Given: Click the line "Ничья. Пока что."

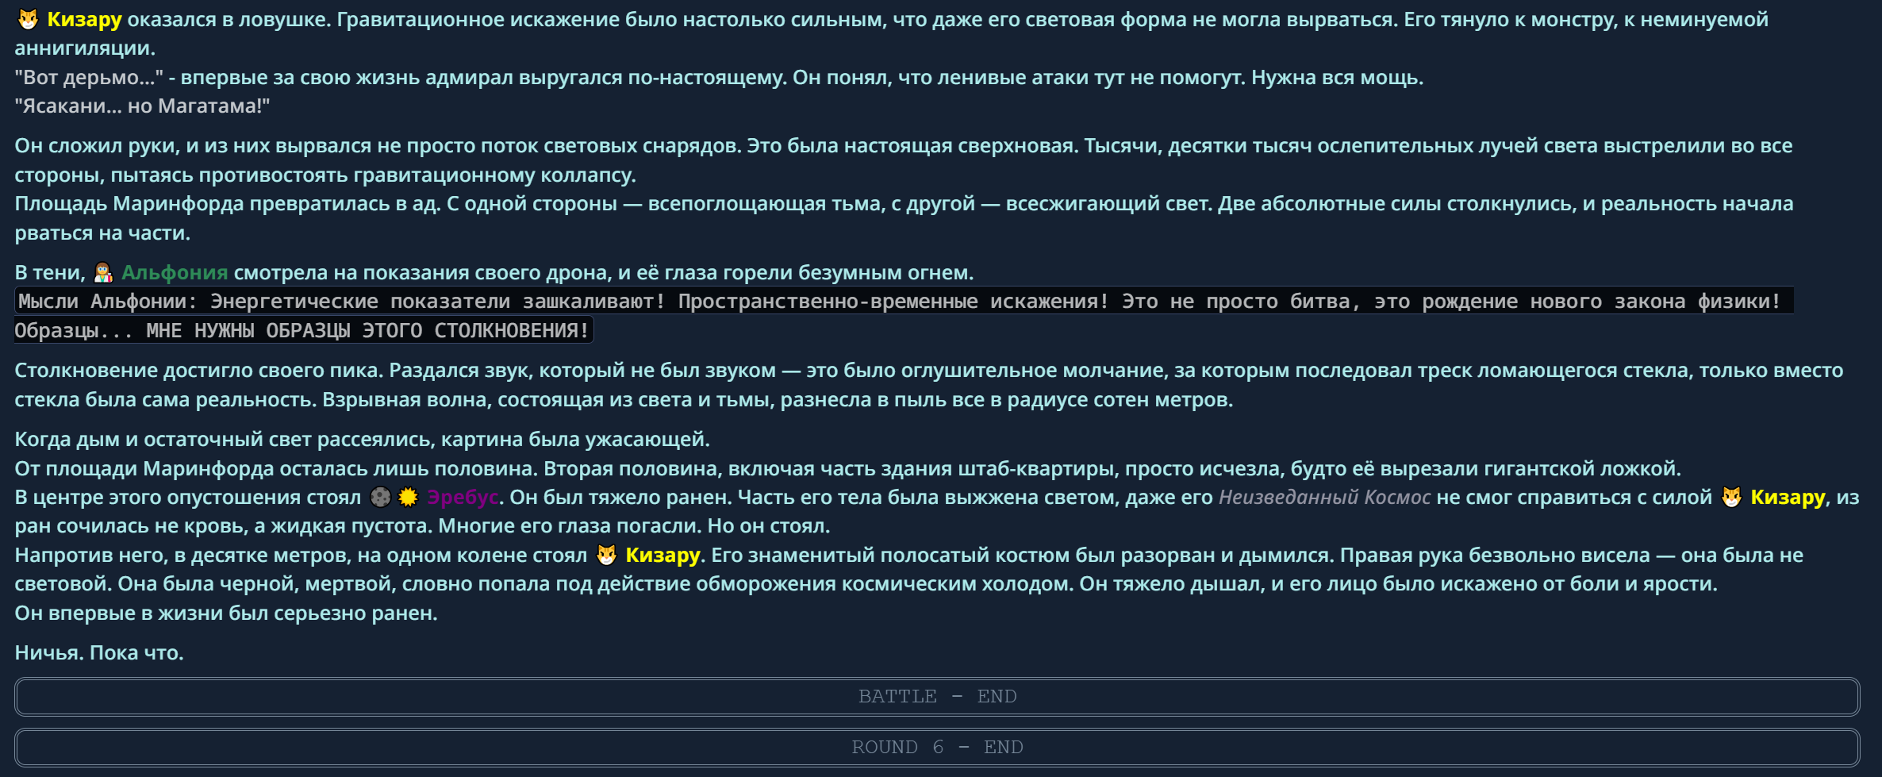Looking at the screenshot, I should [x=99, y=652].
